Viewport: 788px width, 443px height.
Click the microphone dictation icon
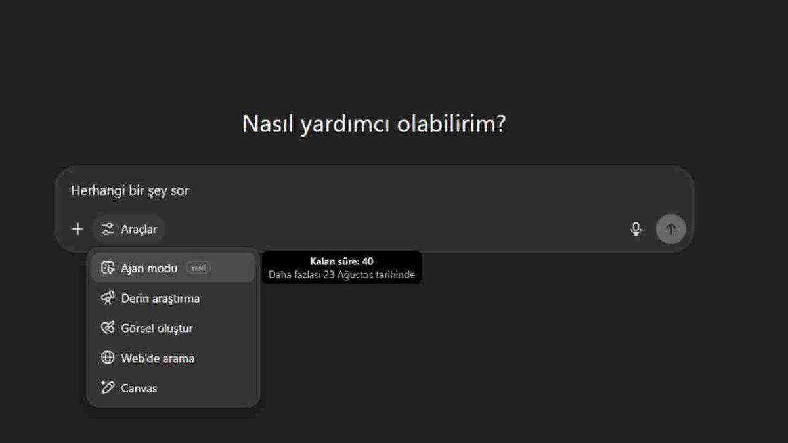(x=636, y=229)
